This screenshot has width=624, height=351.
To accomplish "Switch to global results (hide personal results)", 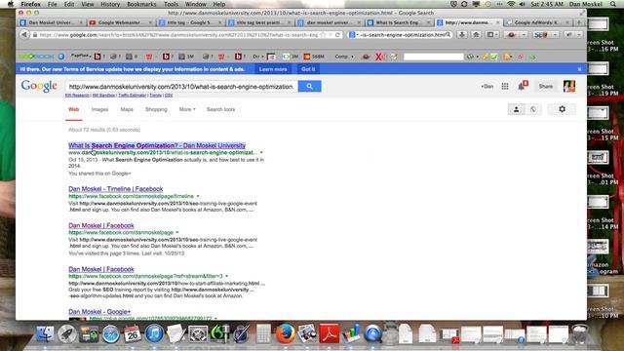I will point(533,109).
